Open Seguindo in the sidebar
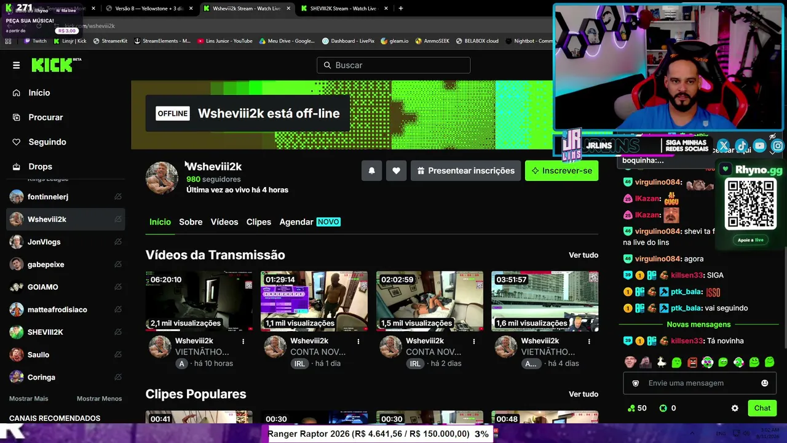Viewport: 787px width, 443px height. click(x=47, y=142)
